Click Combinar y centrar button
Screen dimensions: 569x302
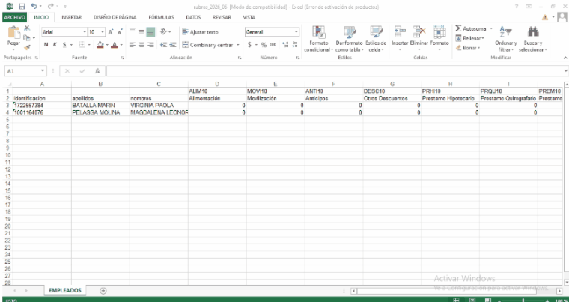click(207, 45)
